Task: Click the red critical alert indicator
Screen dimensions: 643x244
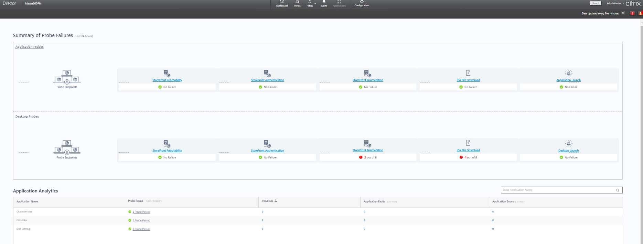Action: pos(632,13)
